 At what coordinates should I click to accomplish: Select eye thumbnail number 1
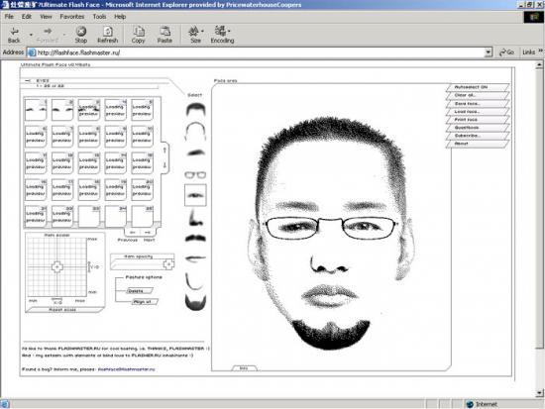[x=36, y=110]
